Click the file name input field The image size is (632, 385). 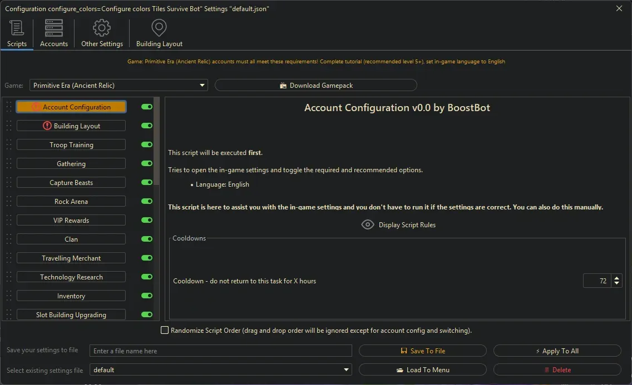(x=221, y=351)
